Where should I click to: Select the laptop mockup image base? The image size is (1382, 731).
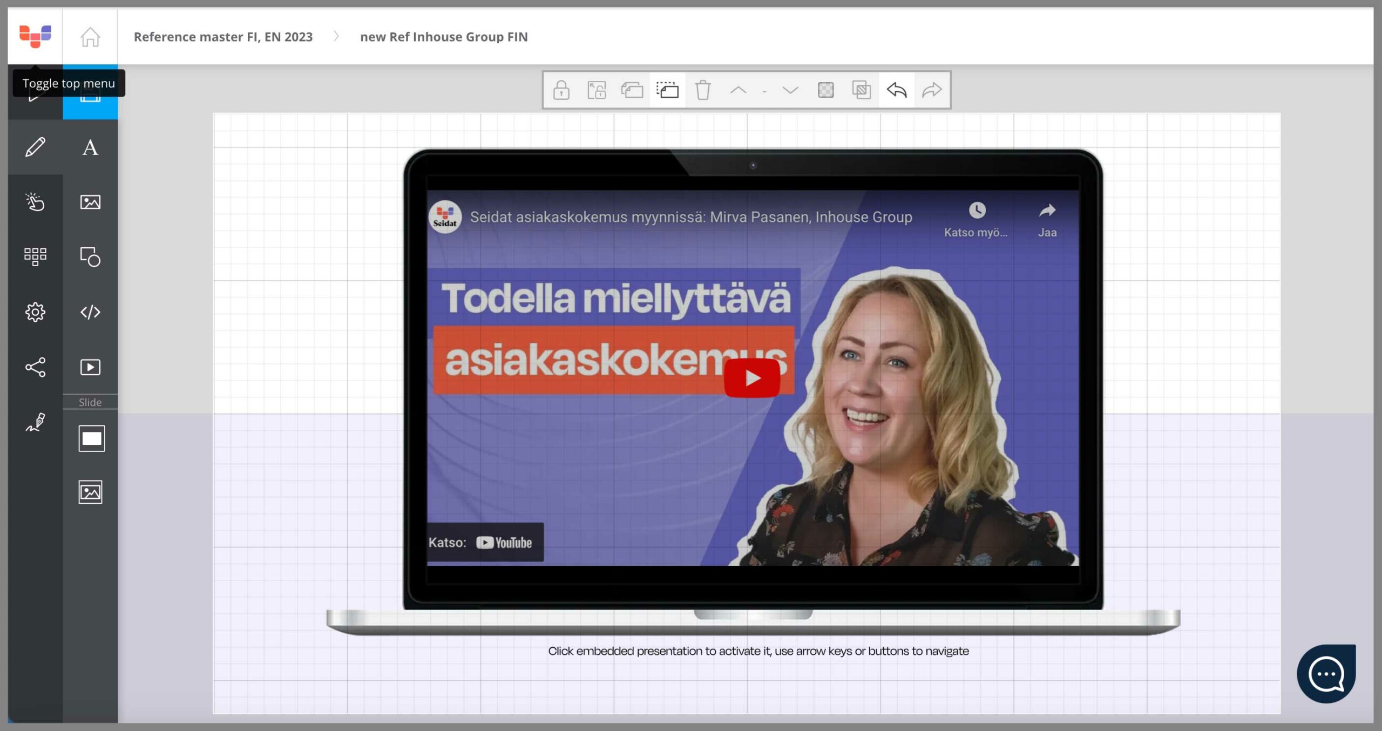coord(753,622)
